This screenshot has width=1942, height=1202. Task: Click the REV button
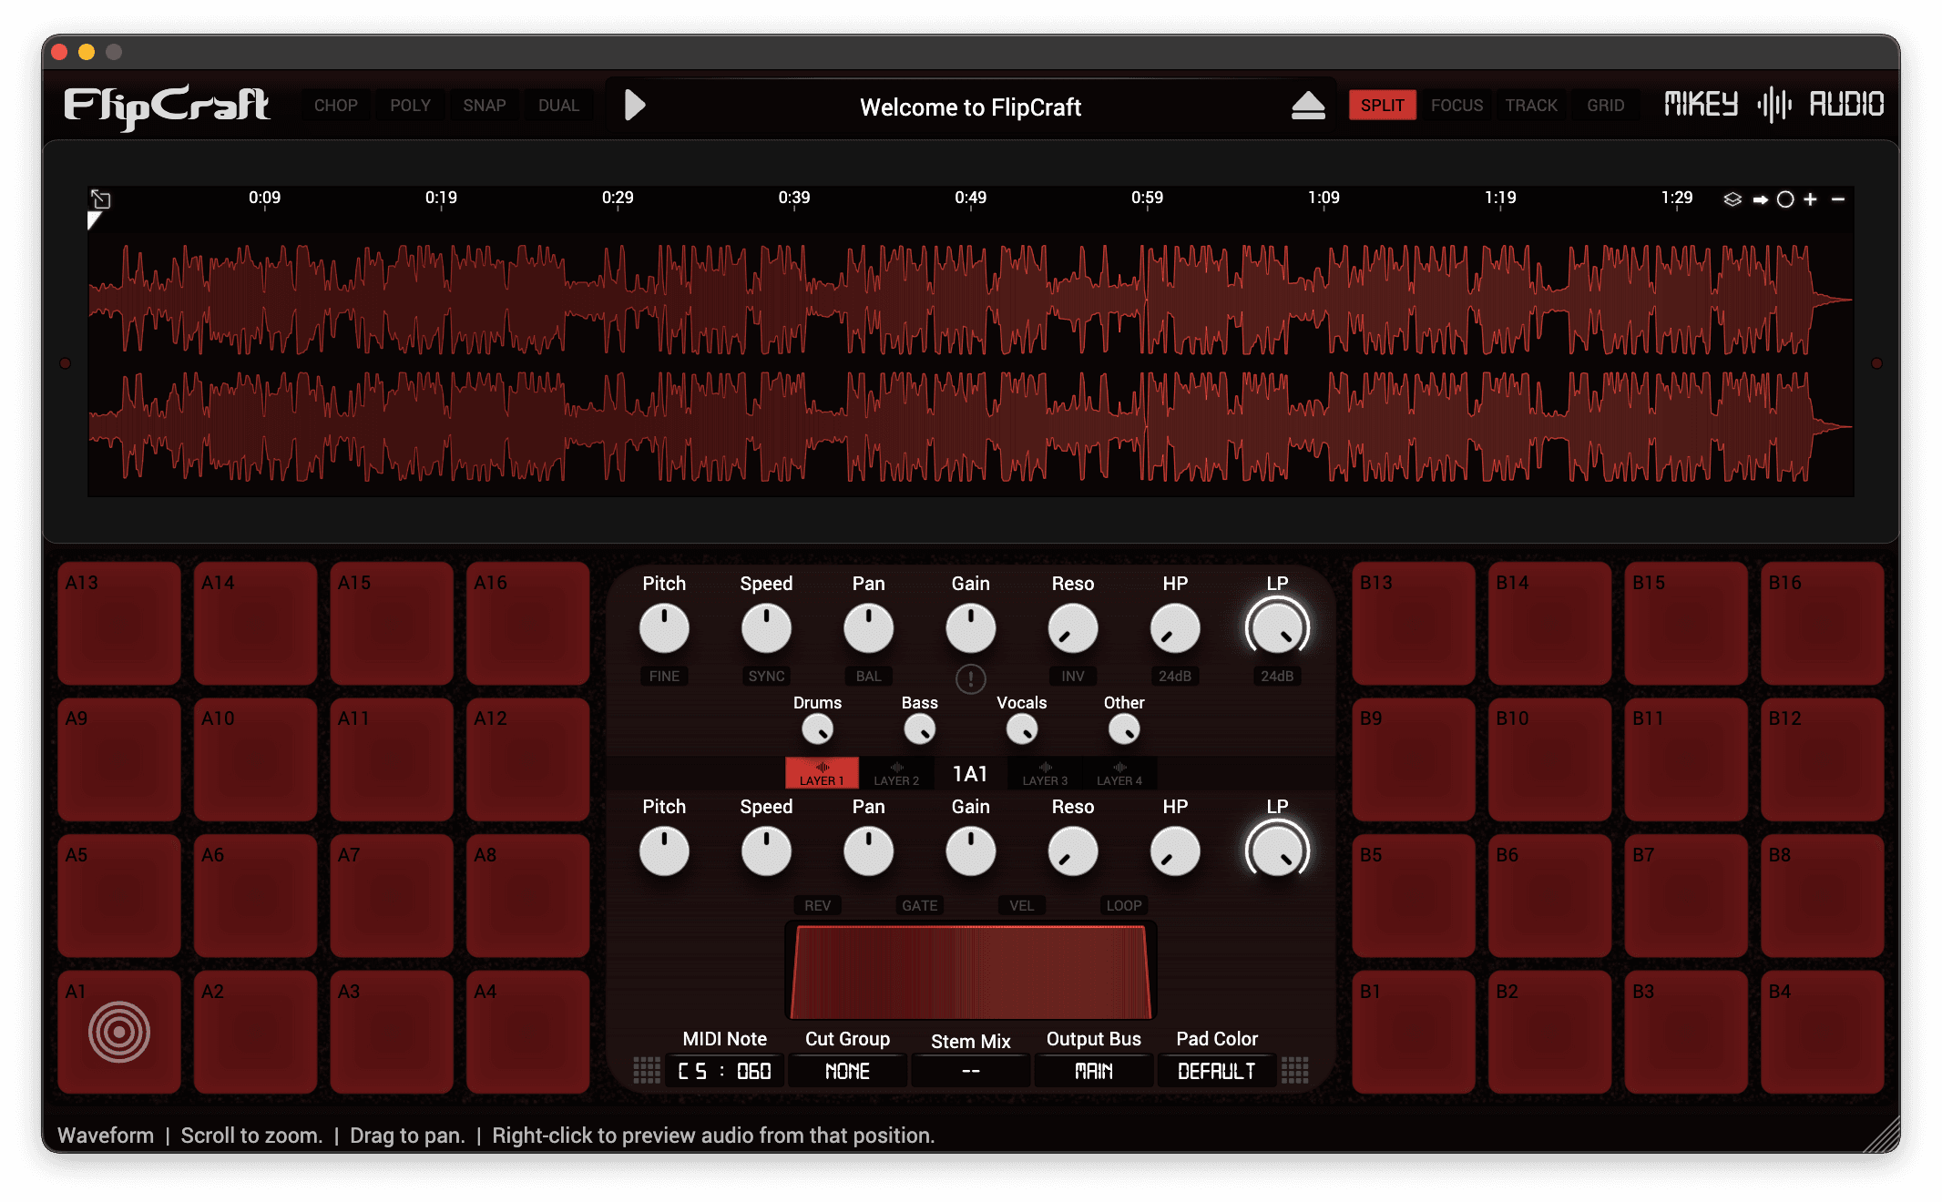click(x=817, y=905)
